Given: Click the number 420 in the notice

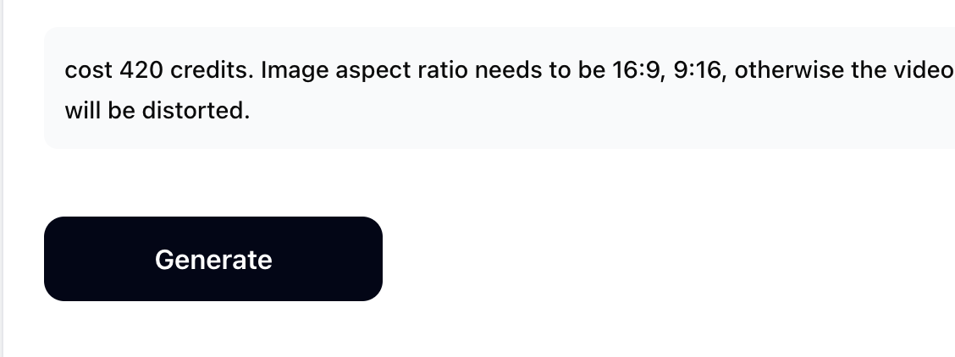Looking at the screenshot, I should click(x=141, y=70).
